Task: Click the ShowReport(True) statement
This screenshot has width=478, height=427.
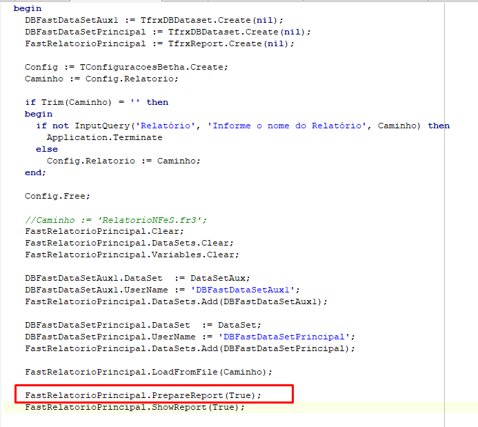Action: [135, 408]
